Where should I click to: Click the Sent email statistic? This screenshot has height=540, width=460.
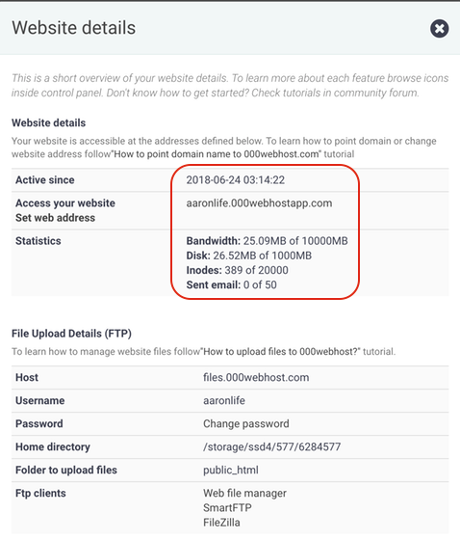(x=231, y=285)
